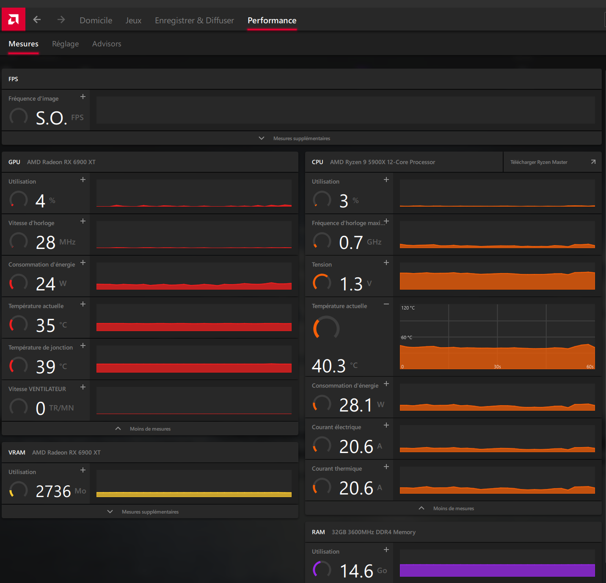
Task: Click the CPU temperature history graph
Action: tap(497, 337)
